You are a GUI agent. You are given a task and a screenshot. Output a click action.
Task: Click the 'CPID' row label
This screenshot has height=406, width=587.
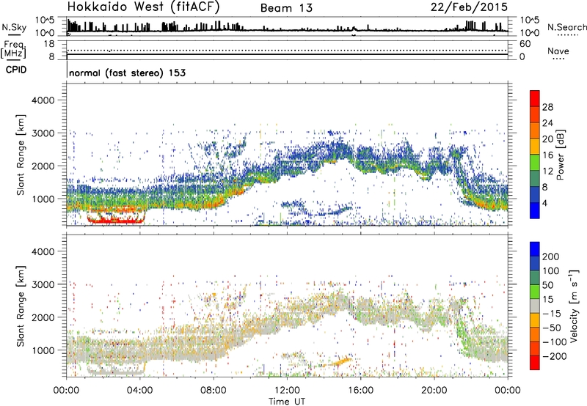(16, 70)
